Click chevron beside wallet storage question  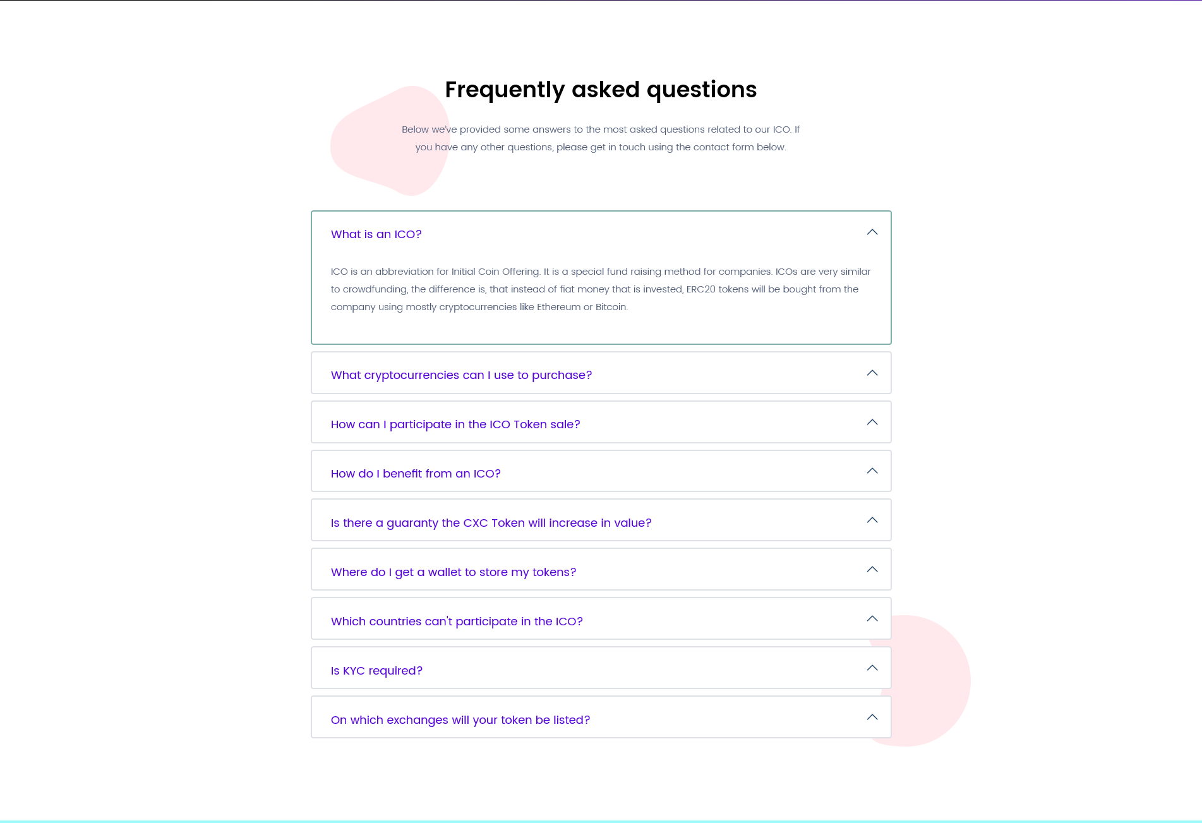[872, 570]
